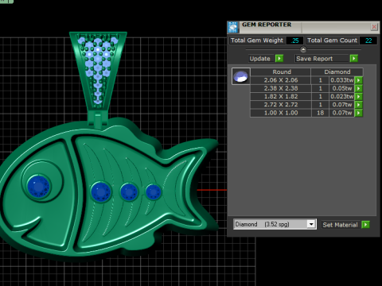
Task: Select the 1.00 X 1.00 size cell
Action: click(281, 113)
